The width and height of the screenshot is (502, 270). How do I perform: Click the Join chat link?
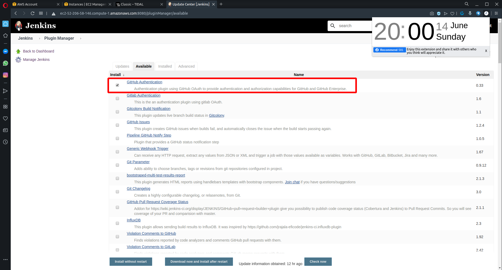(x=292, y=182)
